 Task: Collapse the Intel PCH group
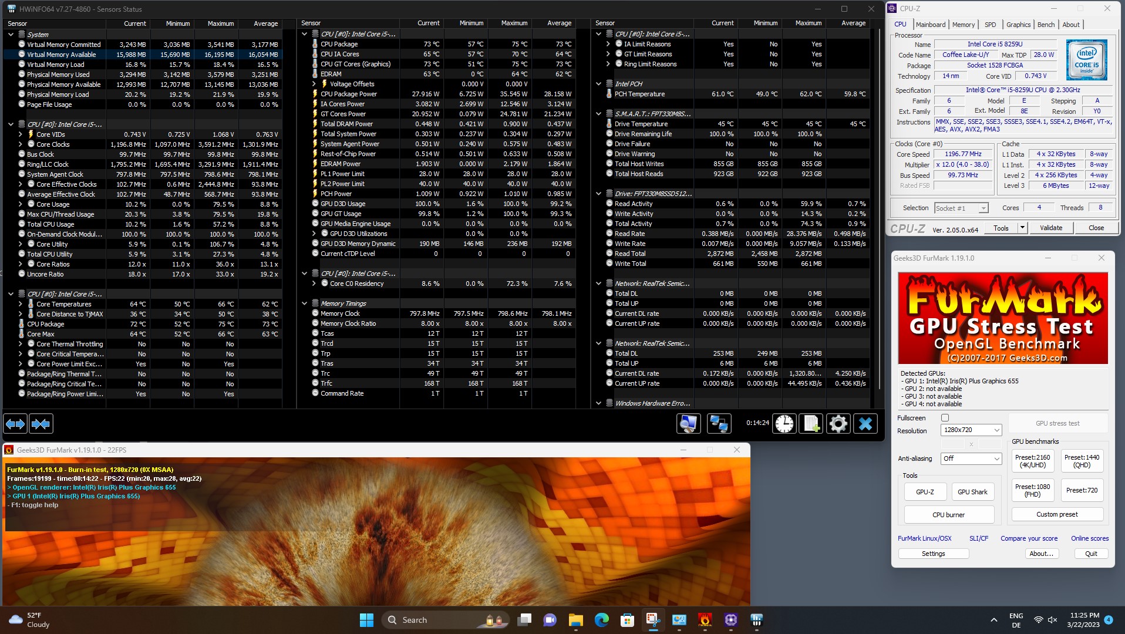[x=598, y=84]
